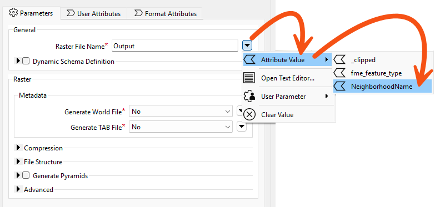Viewport: 440px width, 207px height.
Task: Expand the Advanced section
Action: pos(18,189)
